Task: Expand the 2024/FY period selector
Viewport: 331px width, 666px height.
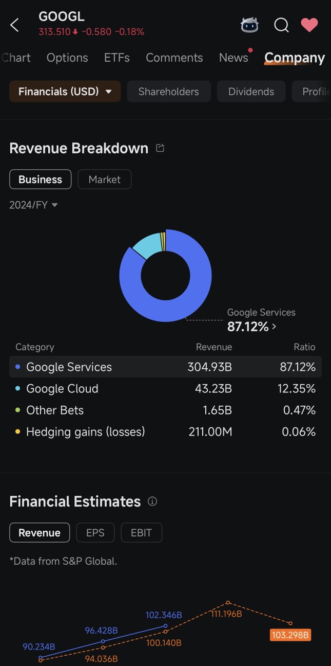Action: pos(33,205)
